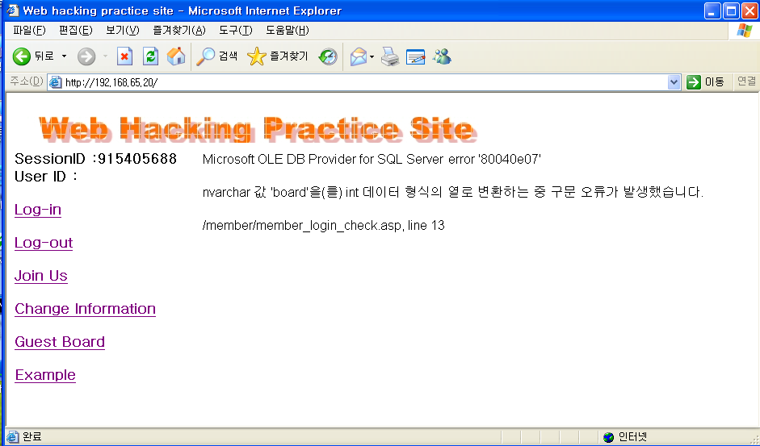Click the User ID : label

pyautogui.click(x=46, y=177)
